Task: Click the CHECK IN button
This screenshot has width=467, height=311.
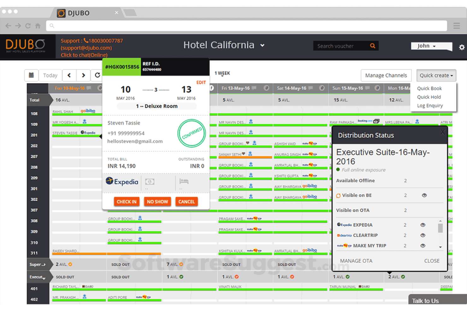Action: (127, 202)
